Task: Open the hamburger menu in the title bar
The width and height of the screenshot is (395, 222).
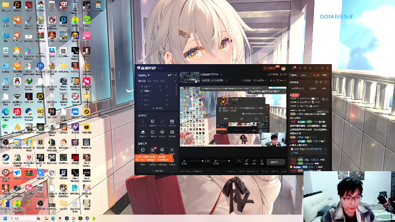Action: [311, 68]
